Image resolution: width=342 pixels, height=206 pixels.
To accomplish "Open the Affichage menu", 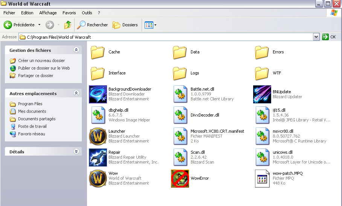I will pos(48,13).
